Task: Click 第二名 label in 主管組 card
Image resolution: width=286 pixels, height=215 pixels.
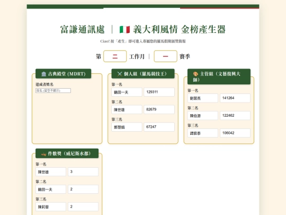Action: (193, 108)
